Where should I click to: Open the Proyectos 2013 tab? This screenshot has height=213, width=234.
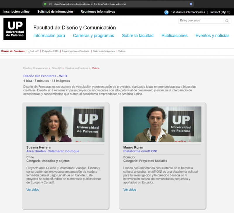pyautogui.click(x=50, y=51)
